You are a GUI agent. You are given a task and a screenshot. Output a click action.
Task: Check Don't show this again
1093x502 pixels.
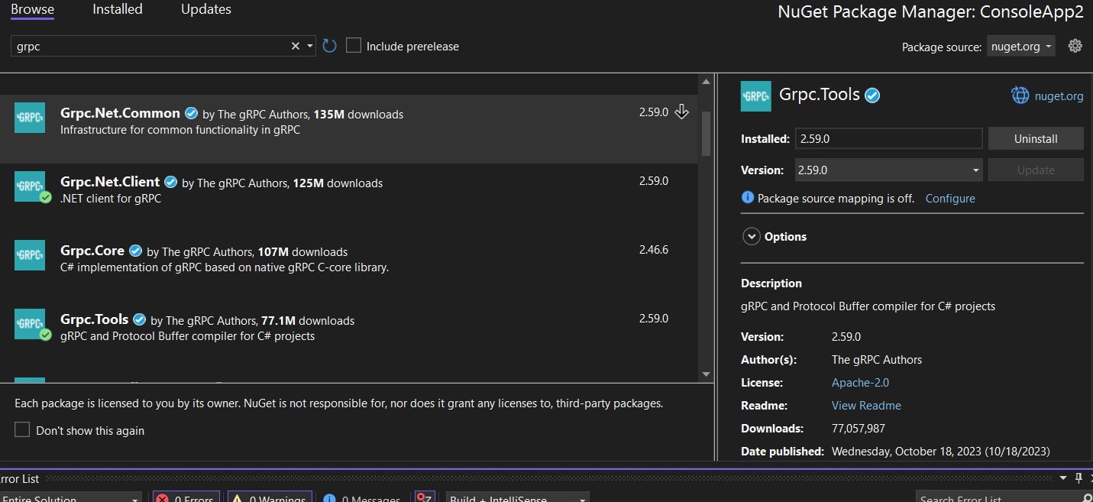click(x=22, y=430)
